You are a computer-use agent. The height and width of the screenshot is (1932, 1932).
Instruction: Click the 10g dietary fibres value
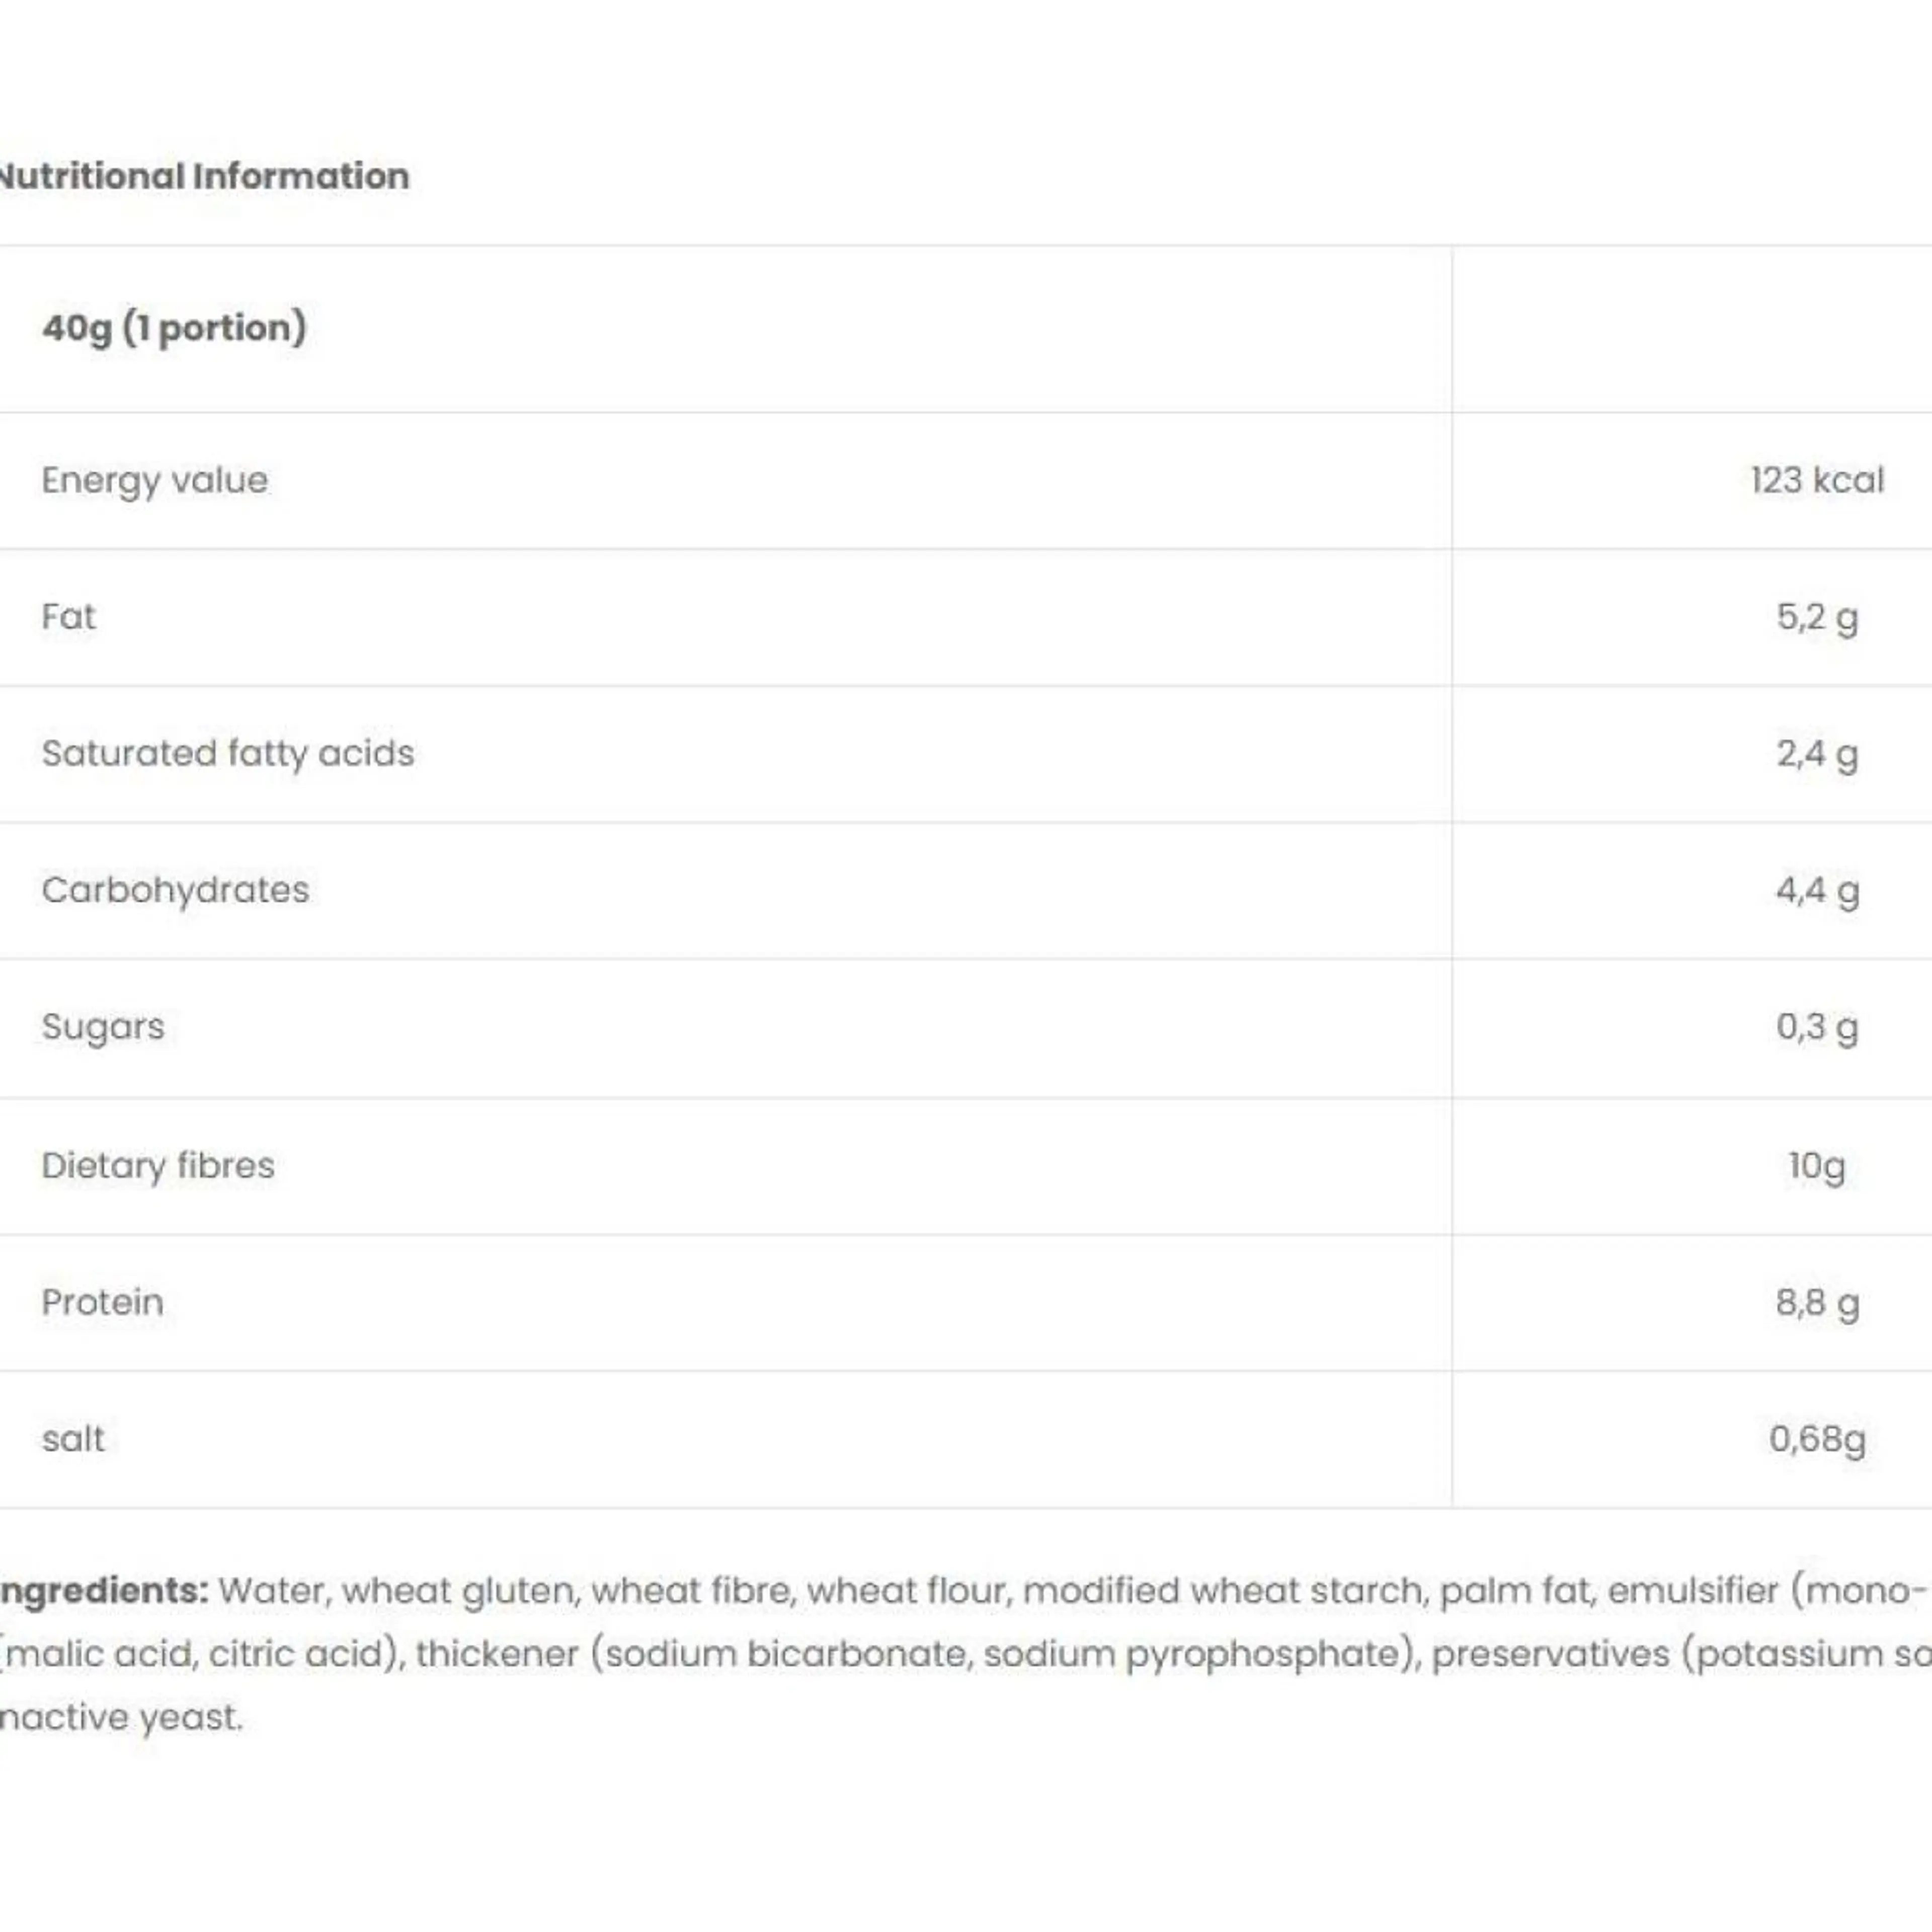[x=1816, y=1166]
